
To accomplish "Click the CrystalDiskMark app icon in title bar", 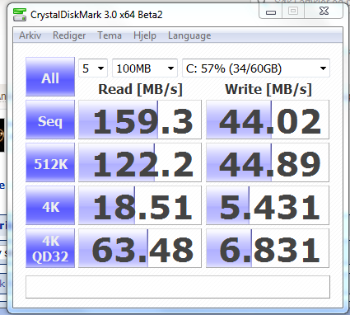I will (x=20, y=15).
